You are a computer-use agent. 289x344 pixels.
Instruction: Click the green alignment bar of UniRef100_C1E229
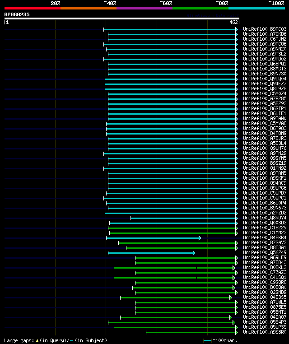click(x=172, y=228)
